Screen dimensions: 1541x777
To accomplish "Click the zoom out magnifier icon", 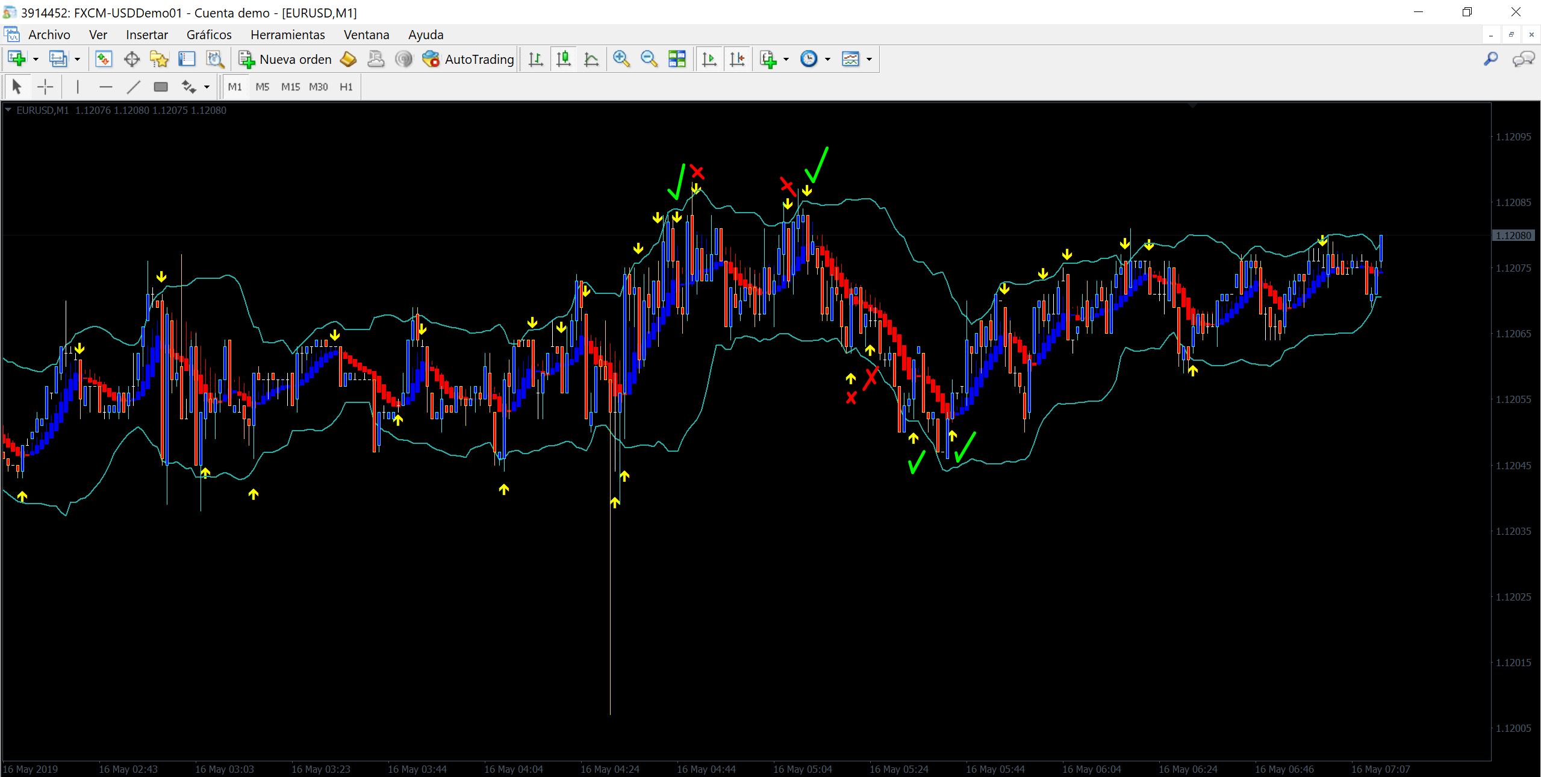I will click(649, 59).
